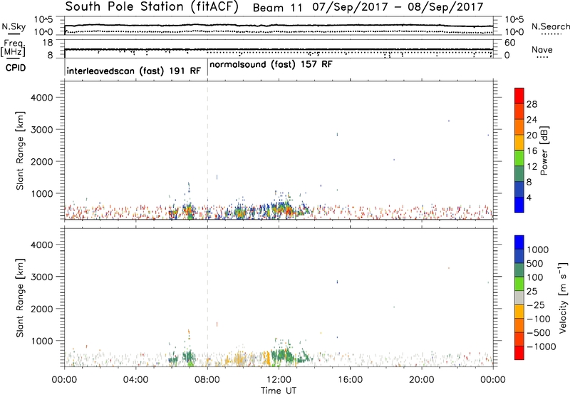Pick the bottom red velocity colorbar swatch
This screenshot has height=395, width=570.
tap(519, 353)
